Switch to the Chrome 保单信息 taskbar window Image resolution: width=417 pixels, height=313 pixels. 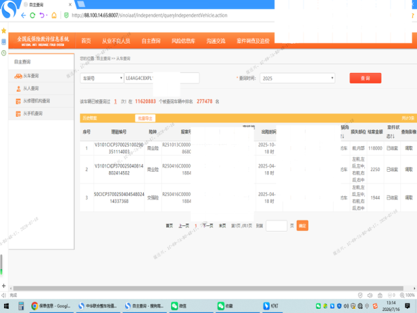click(x=51, y=306)
